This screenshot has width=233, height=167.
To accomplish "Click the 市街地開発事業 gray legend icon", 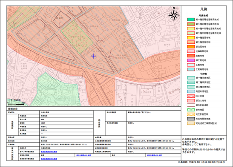I will click(x=191, y=119).
